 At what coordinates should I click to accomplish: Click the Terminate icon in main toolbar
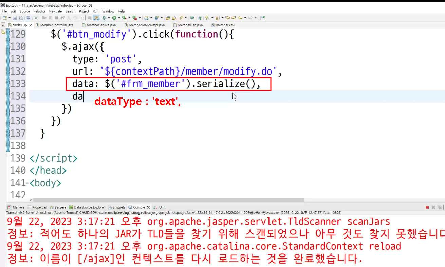[57, 18]
